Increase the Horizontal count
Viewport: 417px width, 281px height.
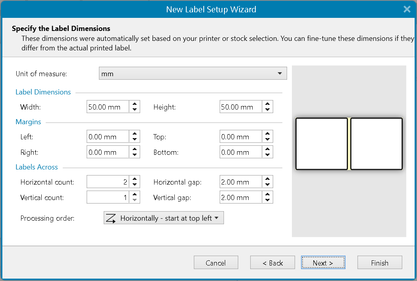tap(135, 179)
